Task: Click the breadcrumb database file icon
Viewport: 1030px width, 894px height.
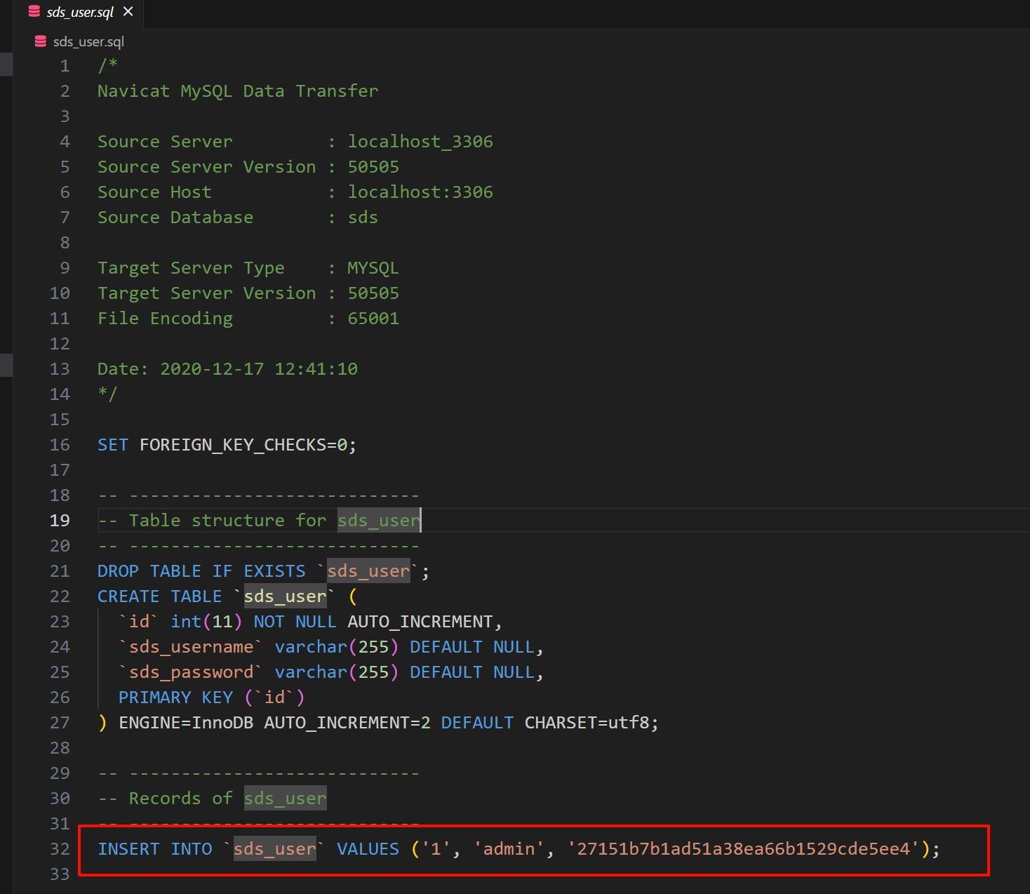Action: pyautogui.click(x=41, y=41)
